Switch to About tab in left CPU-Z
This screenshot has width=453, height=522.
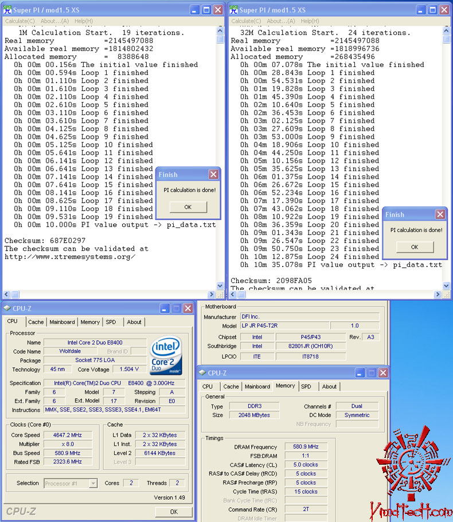[134, 322]
